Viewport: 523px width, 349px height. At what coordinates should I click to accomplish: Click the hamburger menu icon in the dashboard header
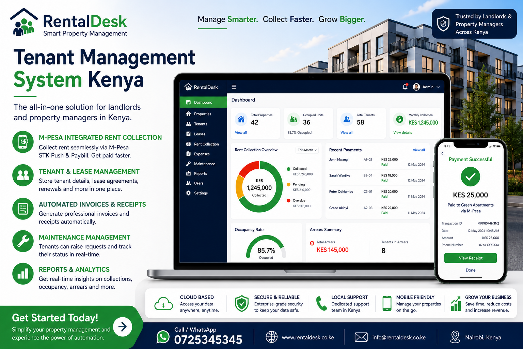[x=234, y=87]
